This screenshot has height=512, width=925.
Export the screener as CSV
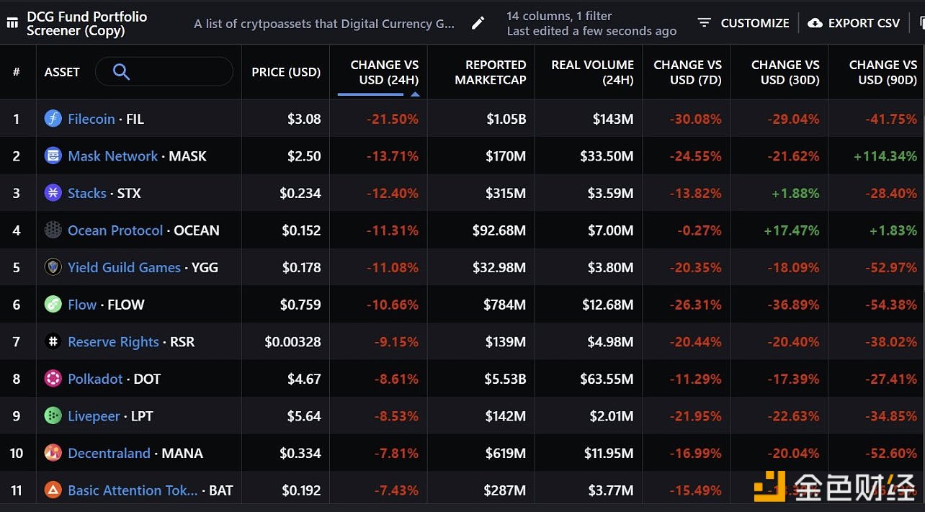coord(854,23)
